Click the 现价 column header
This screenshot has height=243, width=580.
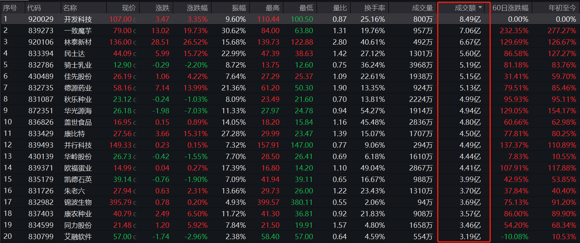[x=128, y=8]
